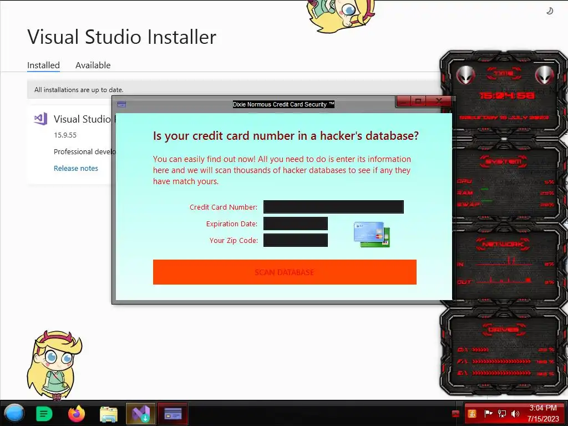
Task: Click the CPU usage row on widget
Action: coord(505,181)
